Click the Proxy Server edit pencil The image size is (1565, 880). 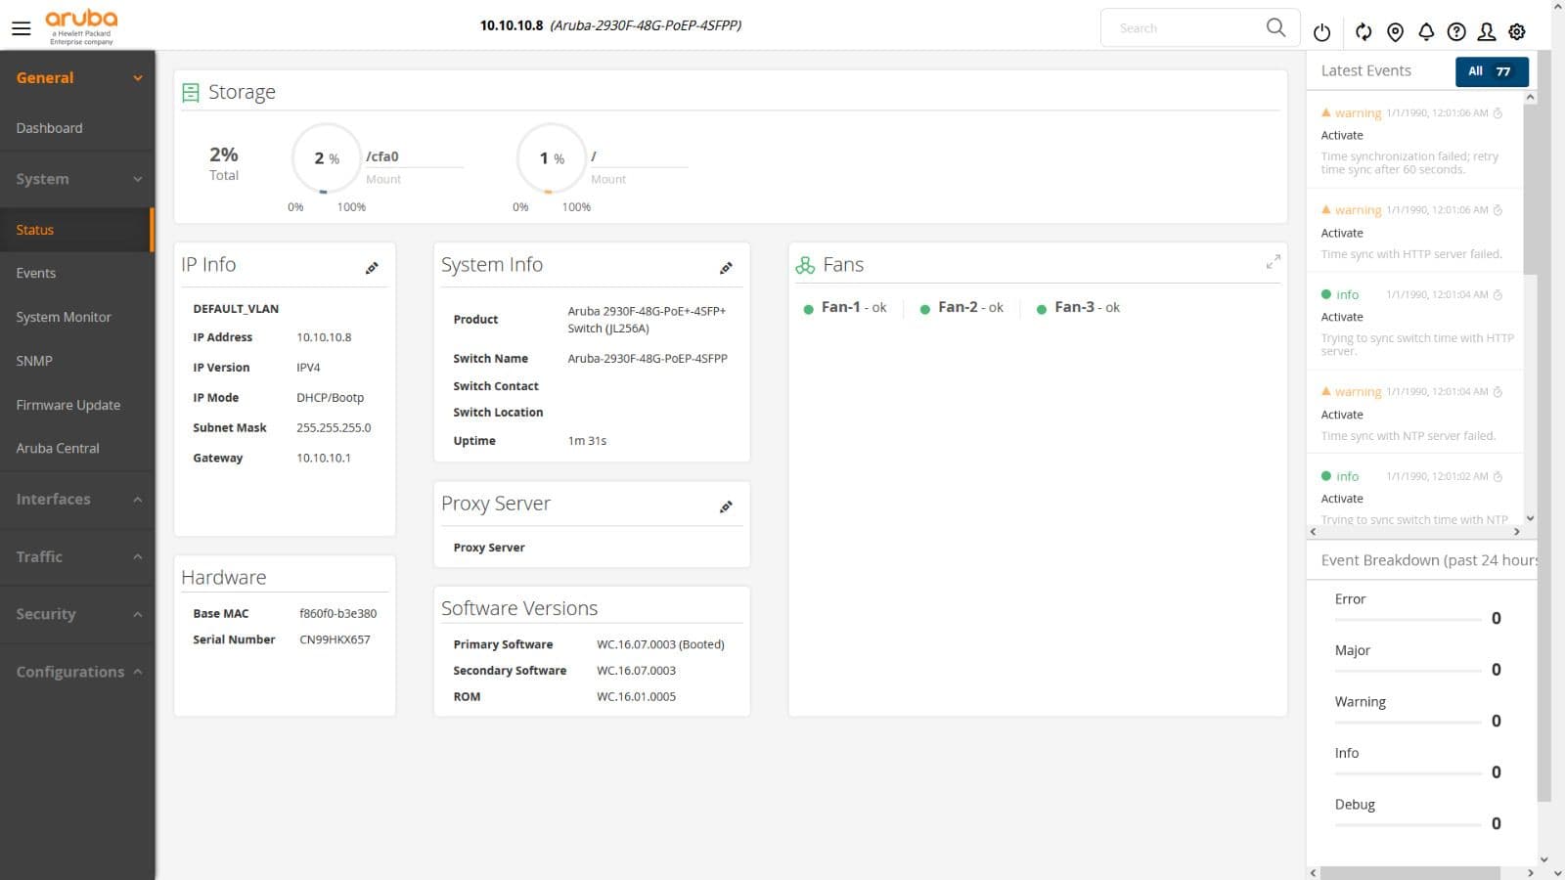(726, 506)
